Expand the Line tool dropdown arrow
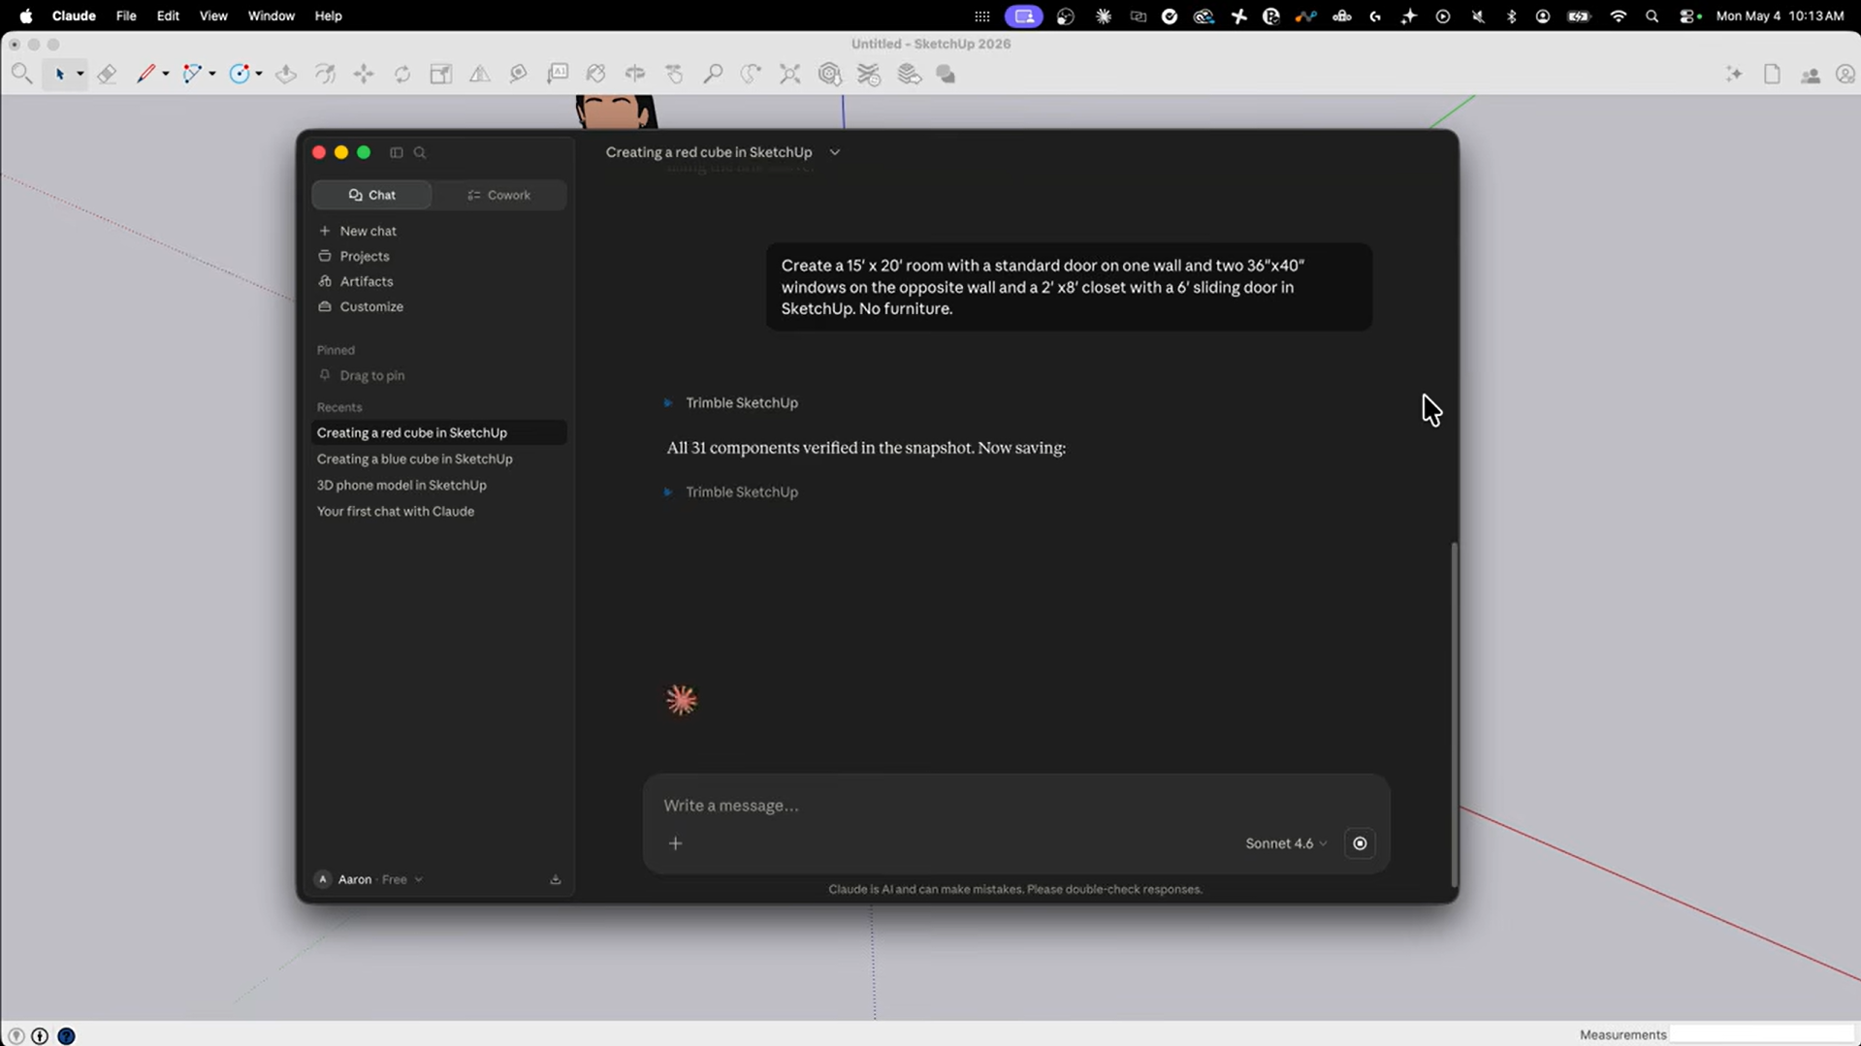This screenshot has width=1861, height=1046. pos(165,74)
